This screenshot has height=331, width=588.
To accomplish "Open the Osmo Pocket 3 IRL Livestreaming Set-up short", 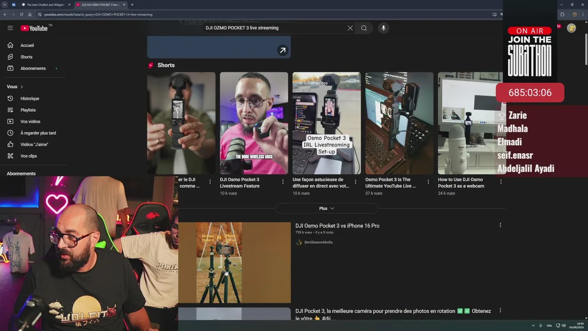I will 326,123.
